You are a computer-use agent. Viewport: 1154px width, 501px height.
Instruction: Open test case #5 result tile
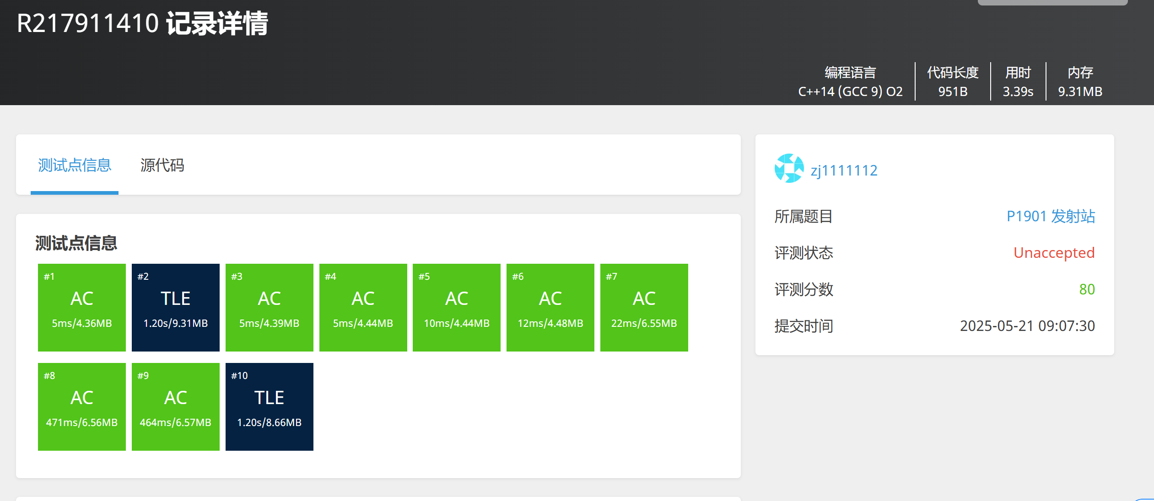point(457,307)
